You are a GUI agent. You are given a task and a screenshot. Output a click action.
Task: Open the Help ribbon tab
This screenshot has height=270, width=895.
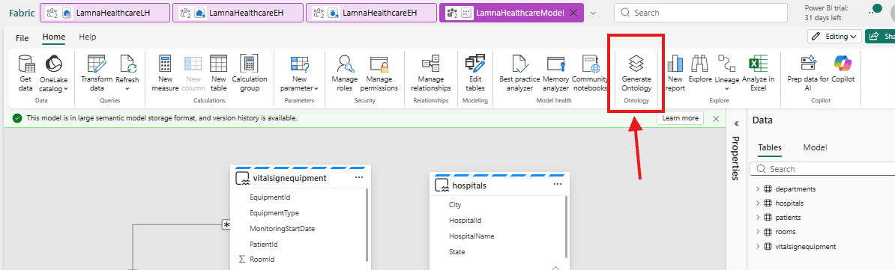pos(88,37)
